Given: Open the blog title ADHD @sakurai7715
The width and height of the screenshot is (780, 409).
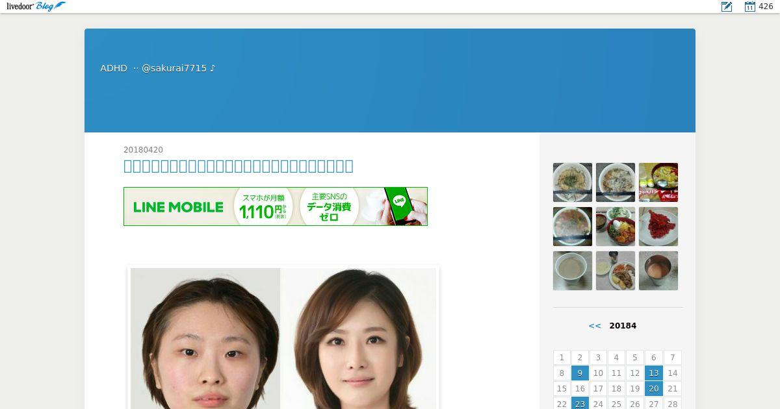Looking at the screenshot, I should [157, 68].
